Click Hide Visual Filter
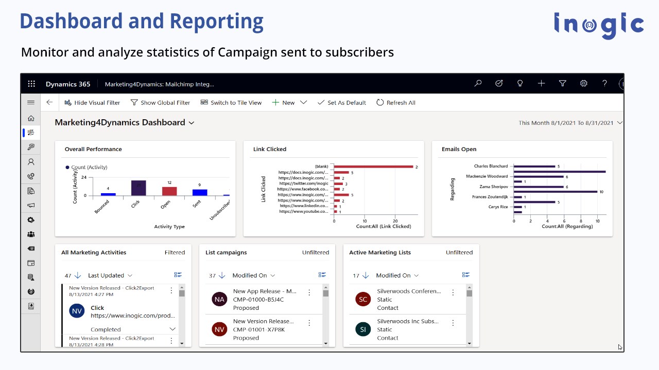Viewport: 659px width, 370px height. pyautogui.click(x=92, y=103)
